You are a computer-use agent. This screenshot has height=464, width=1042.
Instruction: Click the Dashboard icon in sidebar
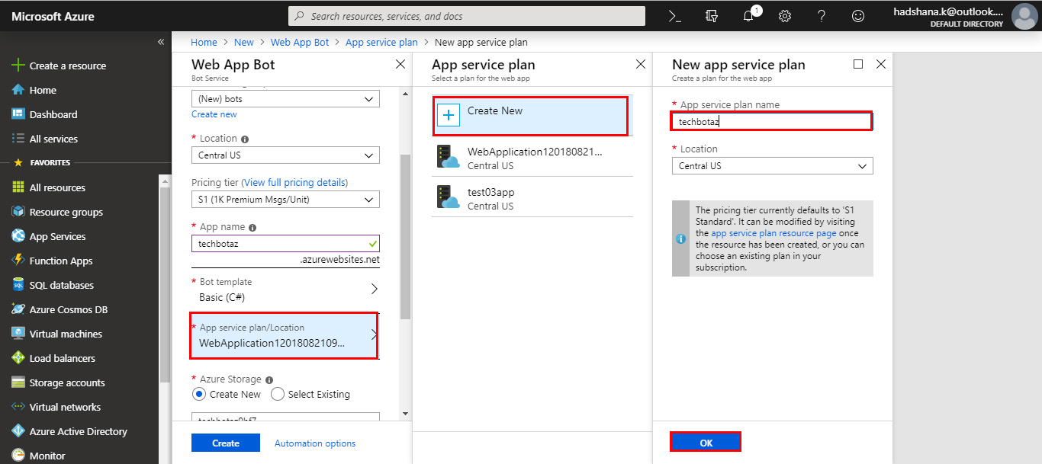18,114
